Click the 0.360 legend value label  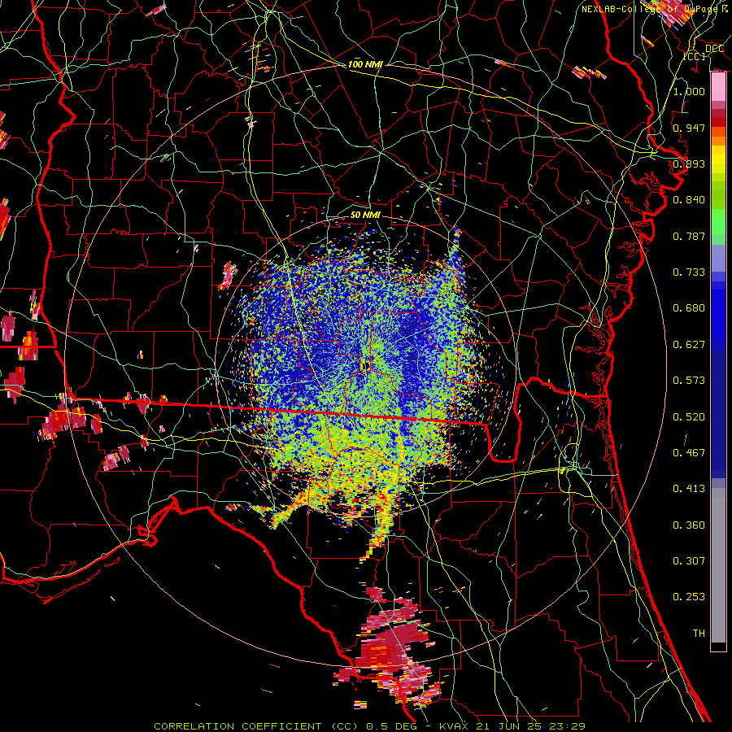[689, 525]
